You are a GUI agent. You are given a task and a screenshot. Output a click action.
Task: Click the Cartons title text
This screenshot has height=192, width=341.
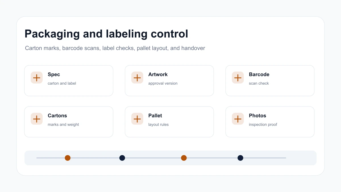pyautogui.click(x=57, y=116)
